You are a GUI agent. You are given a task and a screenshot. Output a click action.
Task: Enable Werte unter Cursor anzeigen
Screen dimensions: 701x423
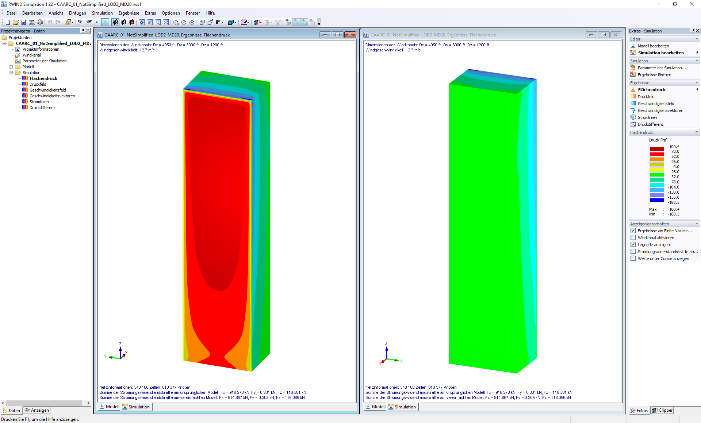point(633,259)
